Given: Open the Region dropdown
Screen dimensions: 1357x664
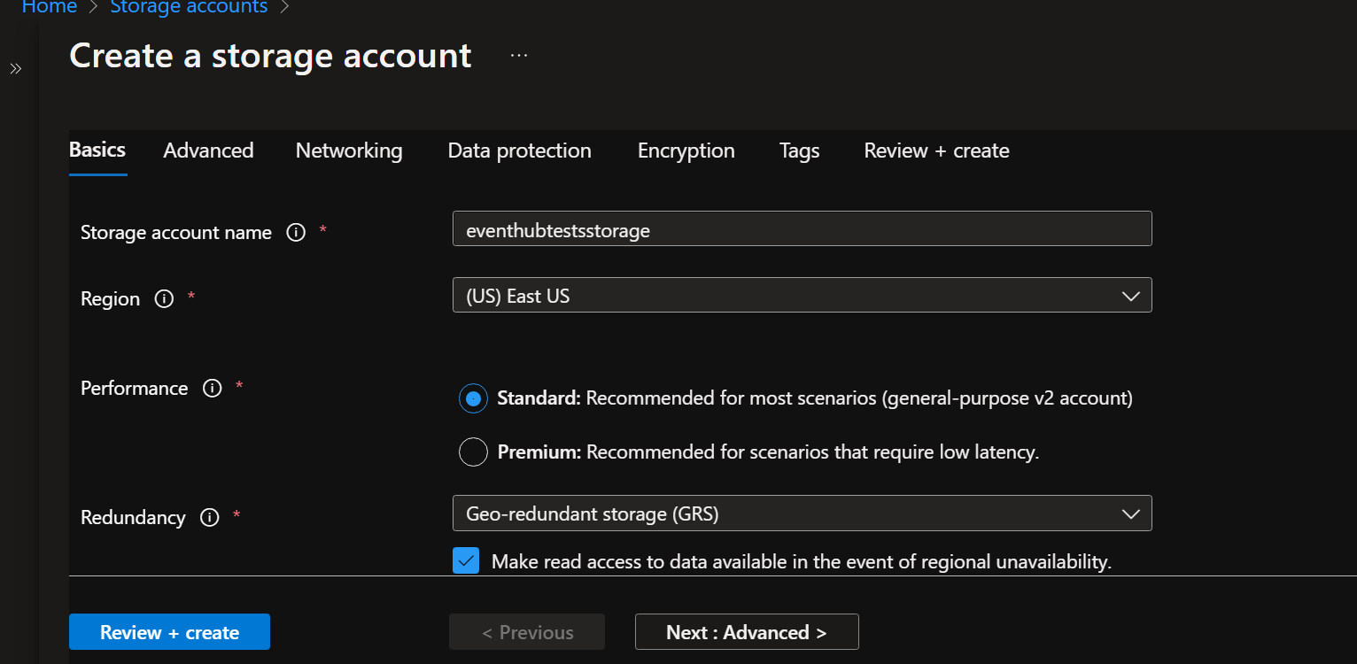Looking at the screenshot, I should click(x=802, y=296).
